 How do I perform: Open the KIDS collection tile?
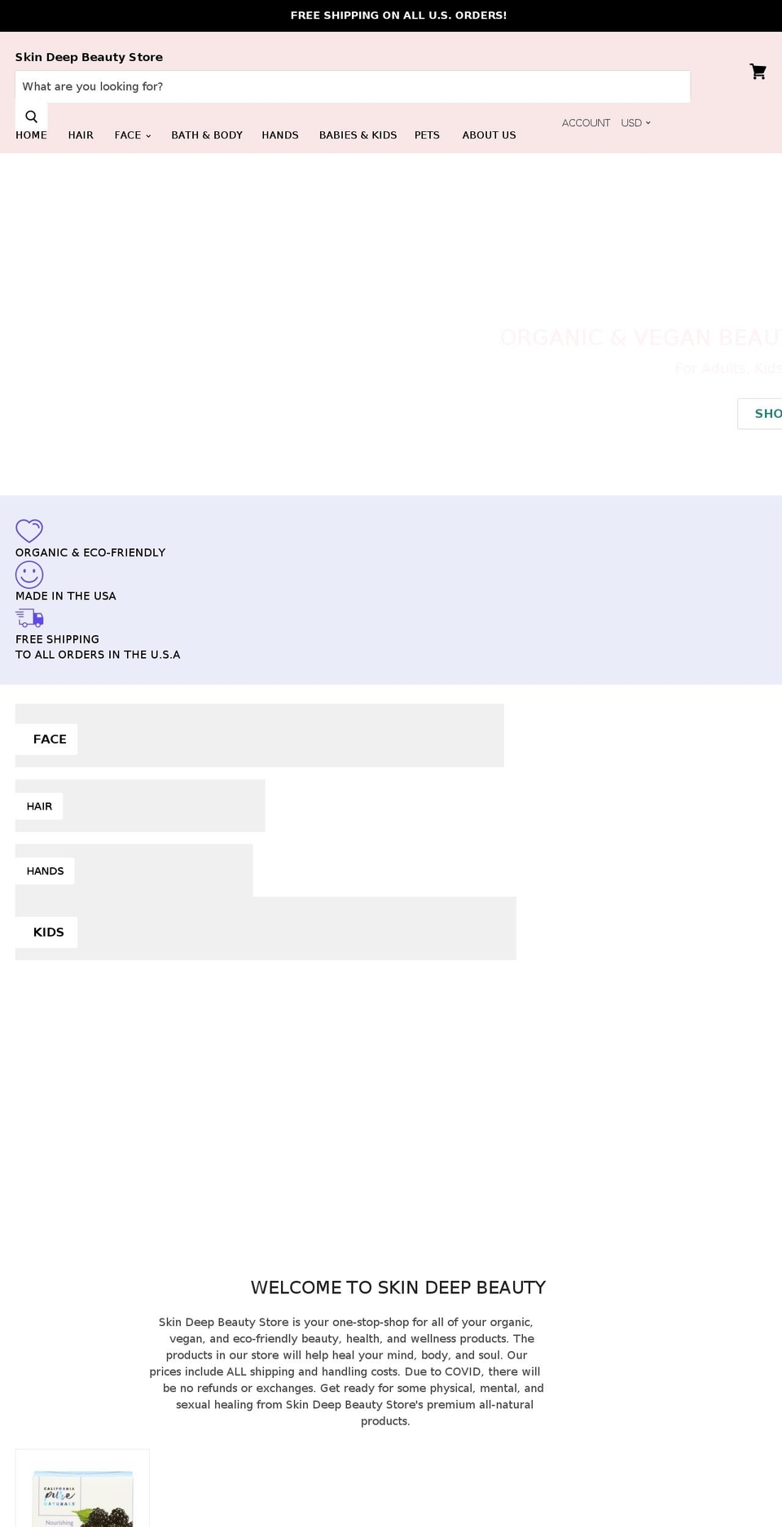click(266, 928)
